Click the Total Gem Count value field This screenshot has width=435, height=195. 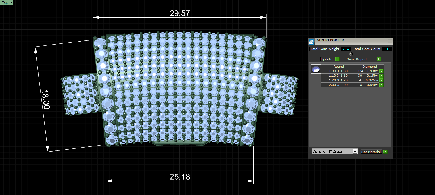387,49
